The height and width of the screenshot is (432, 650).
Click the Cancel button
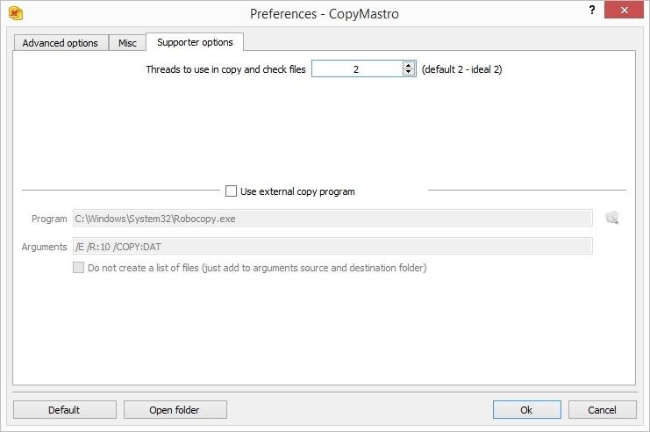(603, 409)
